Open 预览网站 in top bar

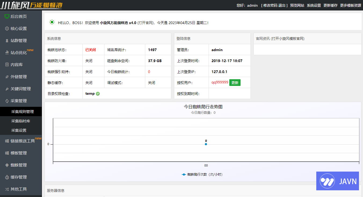coord(297,5)
